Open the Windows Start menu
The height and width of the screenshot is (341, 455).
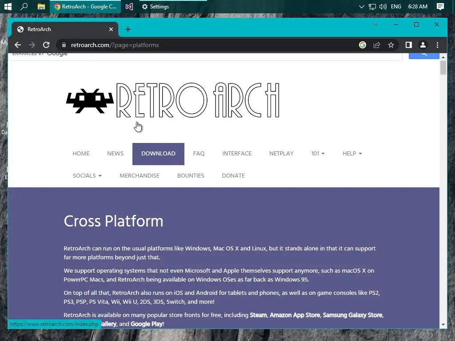click(8, 6)
